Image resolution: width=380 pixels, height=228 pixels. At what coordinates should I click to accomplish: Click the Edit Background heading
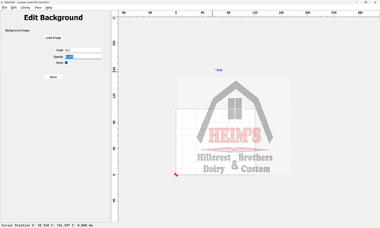pos(53,18)
